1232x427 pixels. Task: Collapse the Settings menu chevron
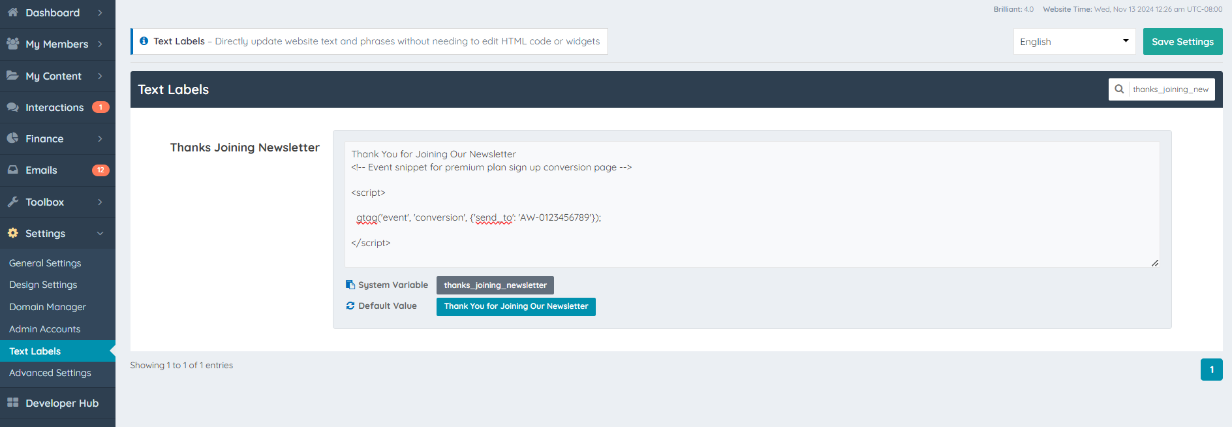pos(100,233)
